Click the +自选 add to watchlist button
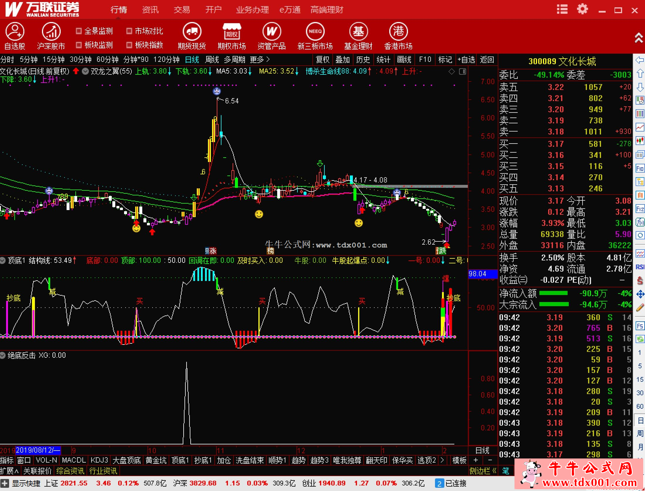The image size is (645, 491). (466, 60)
